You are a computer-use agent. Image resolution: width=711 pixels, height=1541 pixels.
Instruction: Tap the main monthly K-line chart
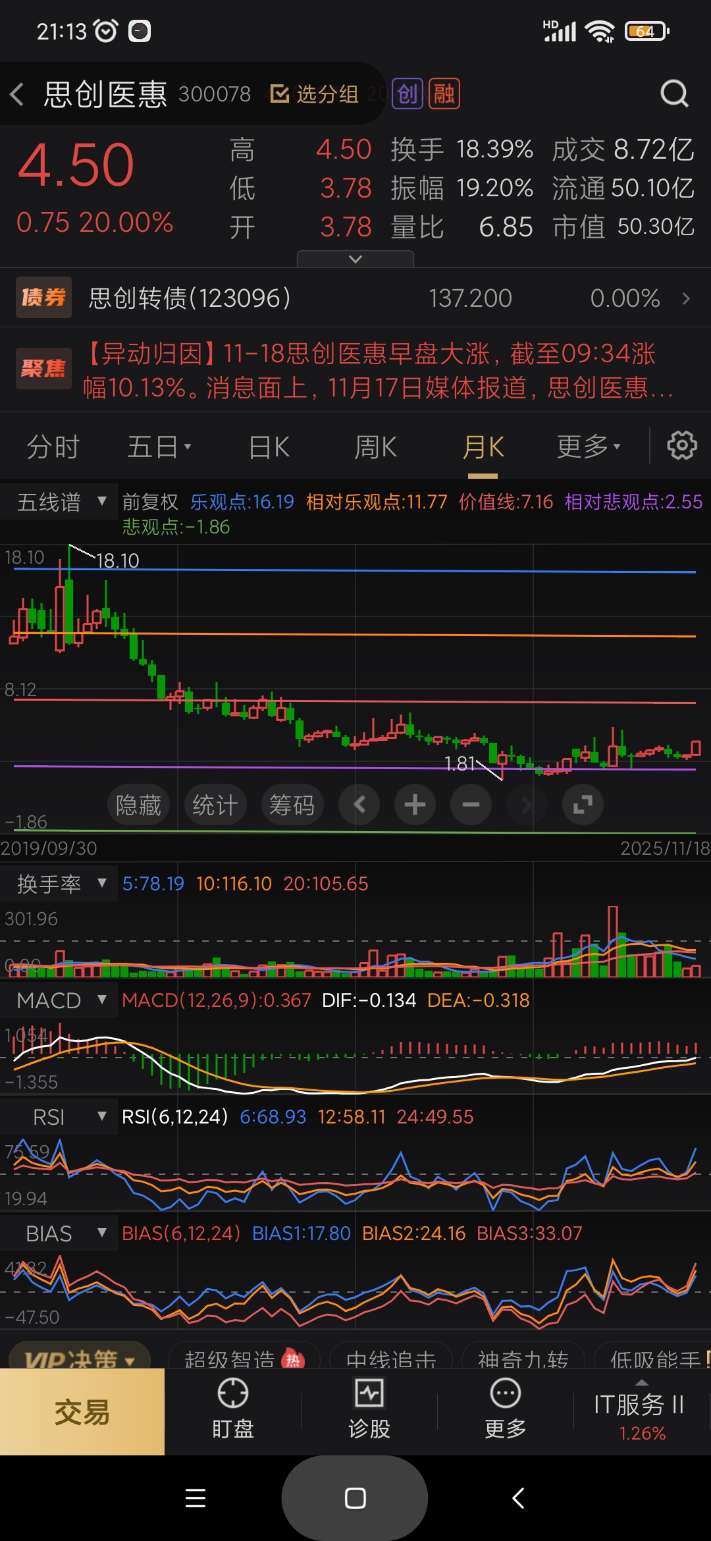[x=355, y=688]
